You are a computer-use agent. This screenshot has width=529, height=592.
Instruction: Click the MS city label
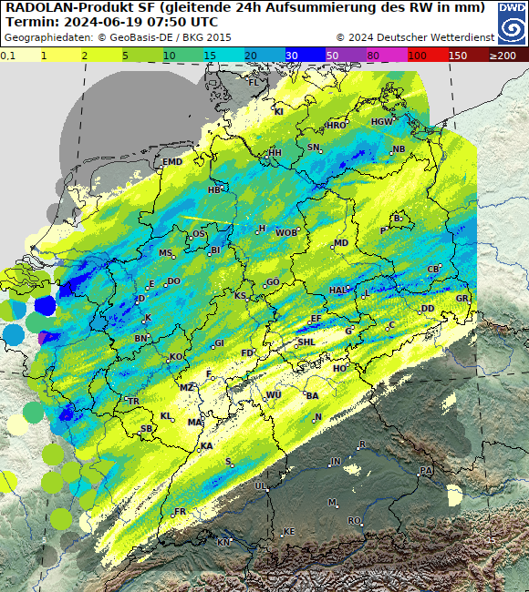point(165,252)
